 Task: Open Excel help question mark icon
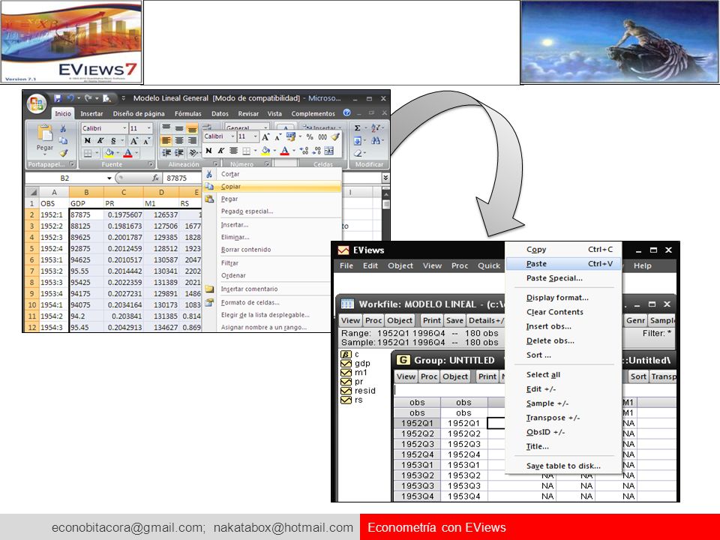pos(346,113)
